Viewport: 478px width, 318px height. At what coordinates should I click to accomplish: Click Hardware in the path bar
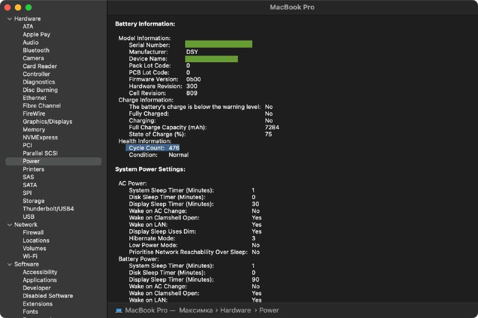[x=235, y=310]
